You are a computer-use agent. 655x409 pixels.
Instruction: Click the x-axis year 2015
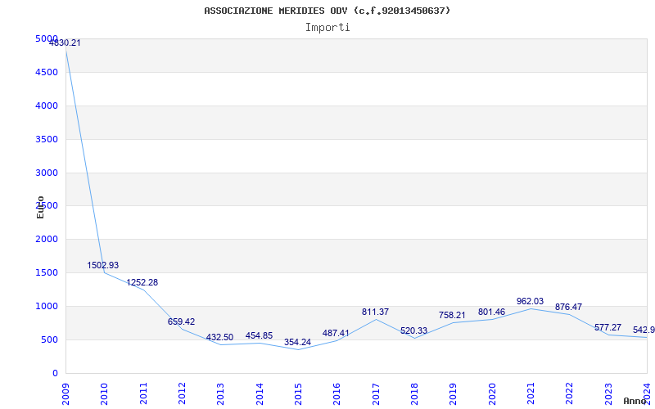pos(298,394)
